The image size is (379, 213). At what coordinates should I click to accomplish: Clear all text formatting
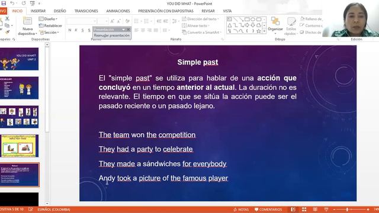pos(127,21)
